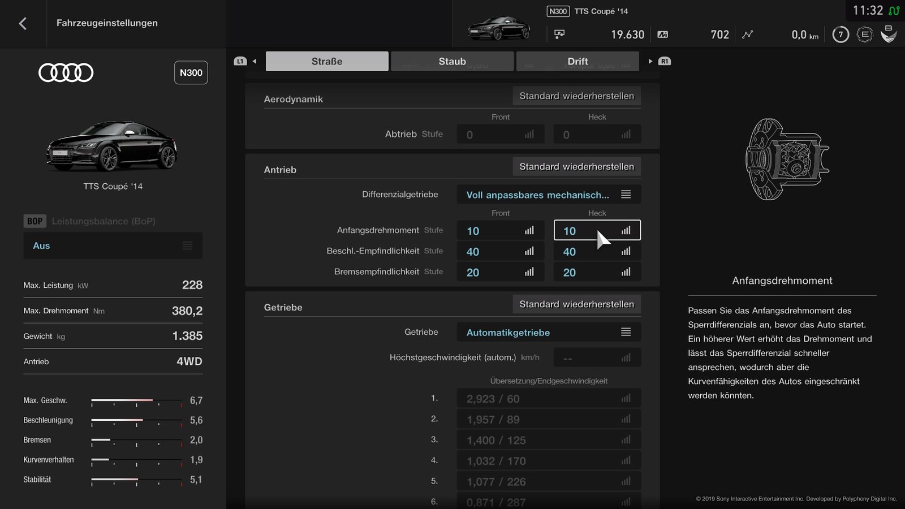The width and height of the screenshot is (905, 509).
Task: Click the small right arrow beside R1
Action: [x=650, y=61]
